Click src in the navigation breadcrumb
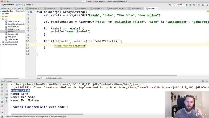Screen dimensions: 209x118 tap(19, 5)
